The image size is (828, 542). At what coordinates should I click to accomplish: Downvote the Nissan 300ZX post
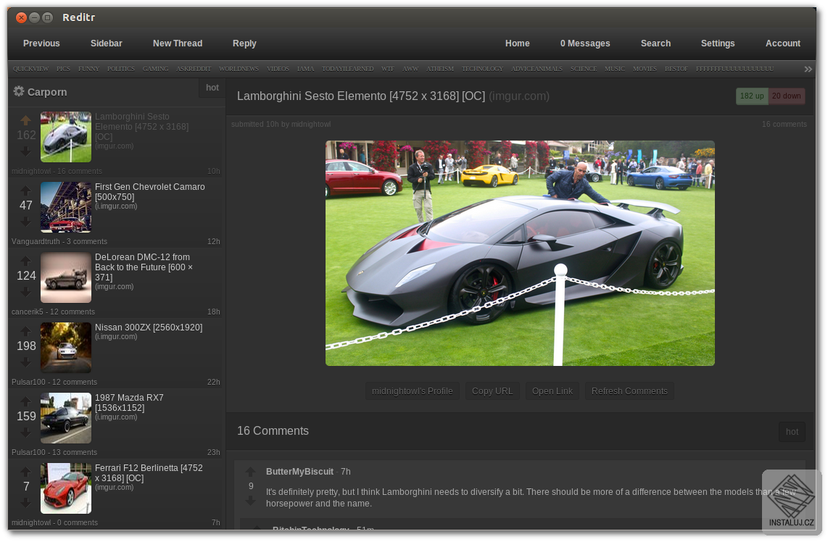pos(26,362)
